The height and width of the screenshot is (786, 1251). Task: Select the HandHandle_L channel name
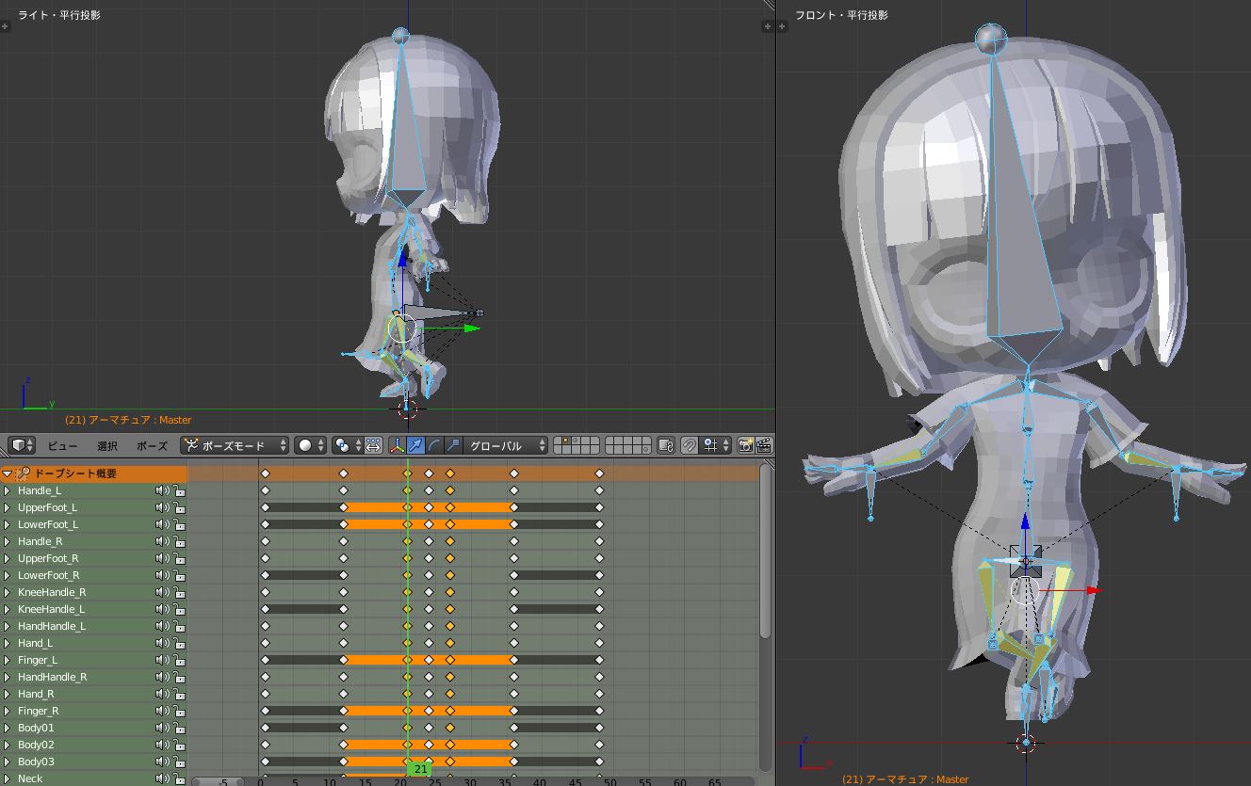click(x=52, y=626)
